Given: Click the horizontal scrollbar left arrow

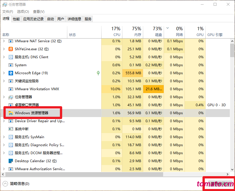Looking at the screenshot, I should point(3,174).
